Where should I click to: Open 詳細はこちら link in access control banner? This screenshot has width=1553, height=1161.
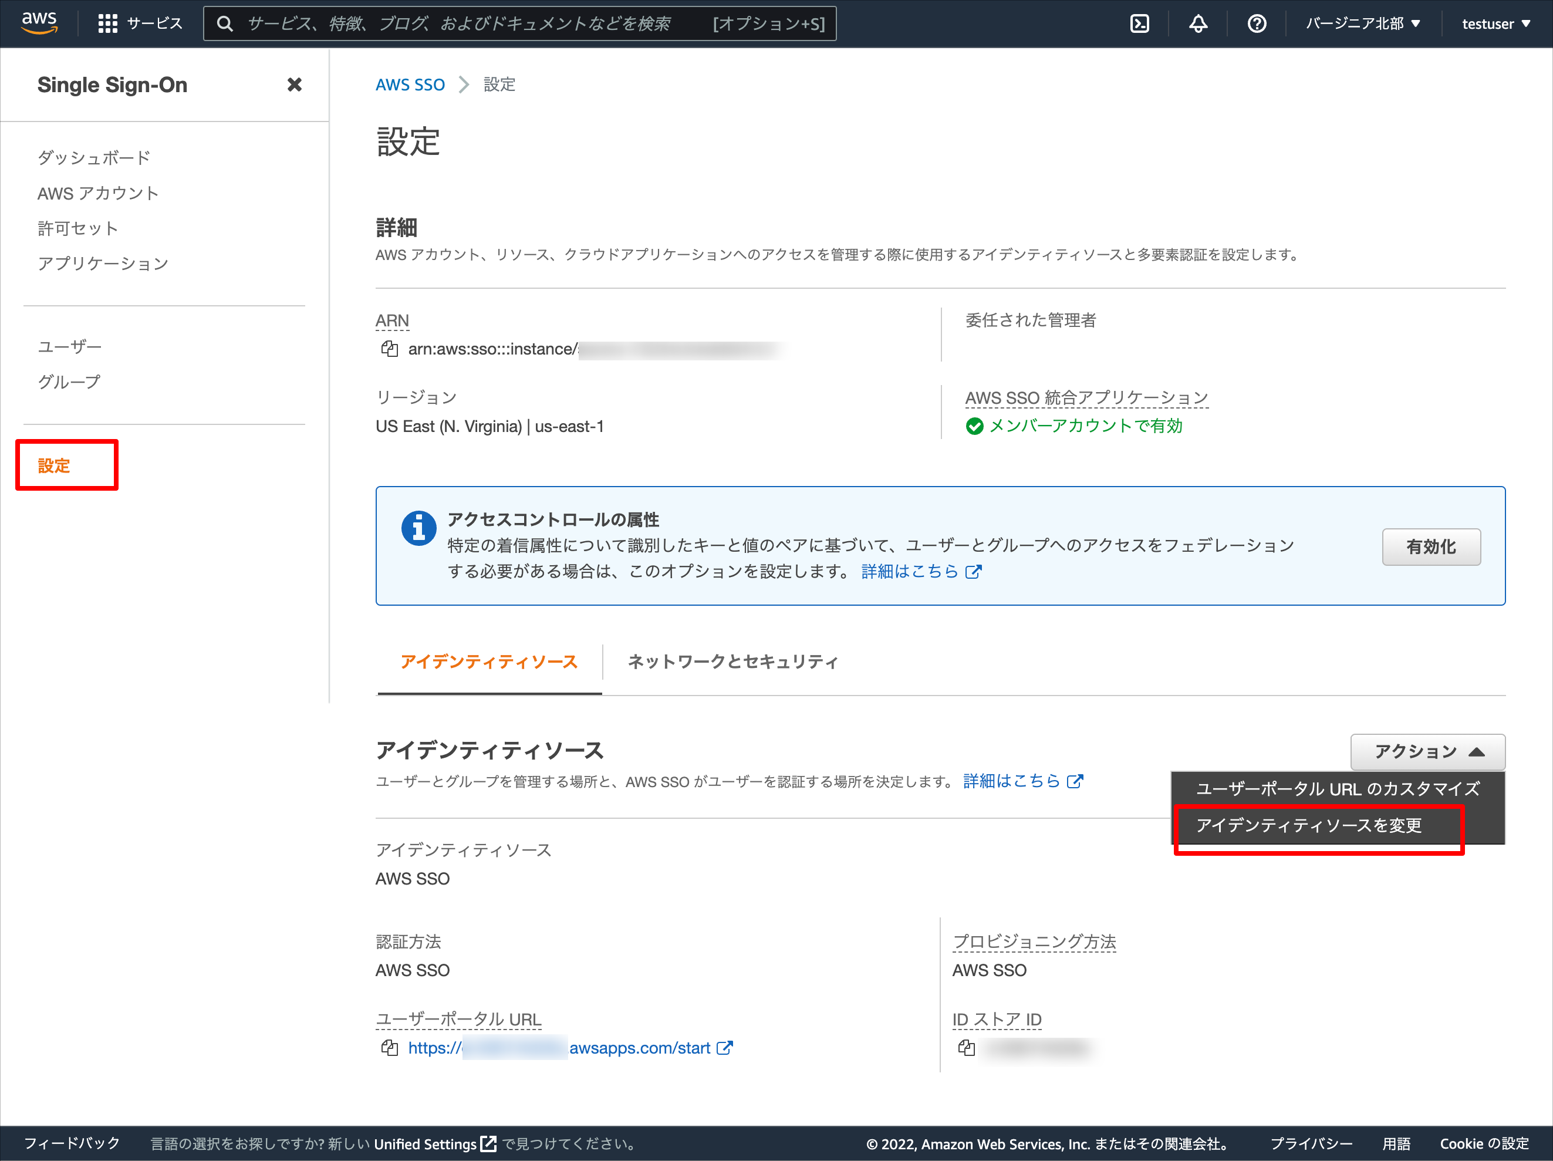tap(921, 571)
